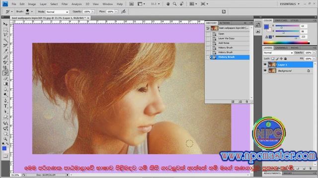Select the Dodge tool
This screenshot has width=318, height=178.
pos(5,95)
